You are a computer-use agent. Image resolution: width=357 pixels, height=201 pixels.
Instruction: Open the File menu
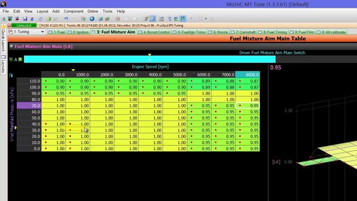click(6, 11)
